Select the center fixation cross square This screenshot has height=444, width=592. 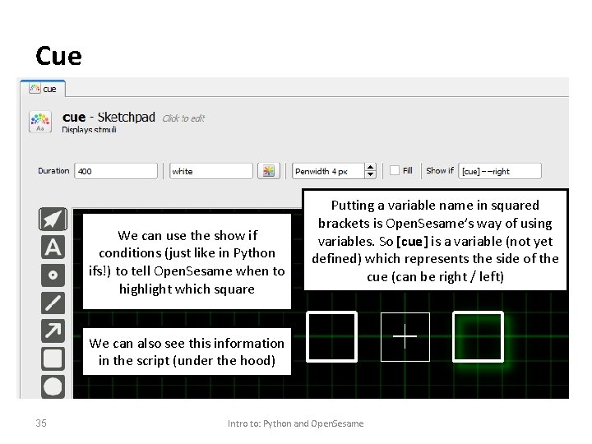(x=405, y=337)
